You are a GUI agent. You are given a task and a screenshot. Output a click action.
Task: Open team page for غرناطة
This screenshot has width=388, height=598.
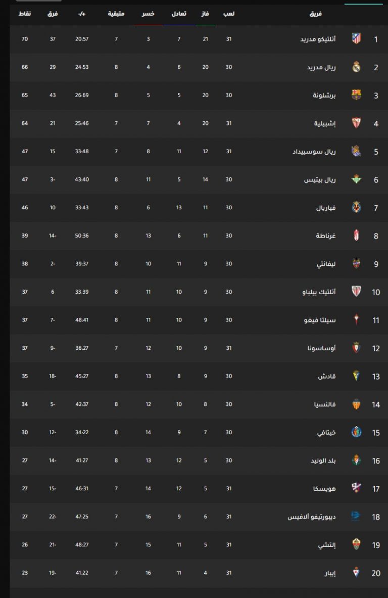tap(325, 236)
